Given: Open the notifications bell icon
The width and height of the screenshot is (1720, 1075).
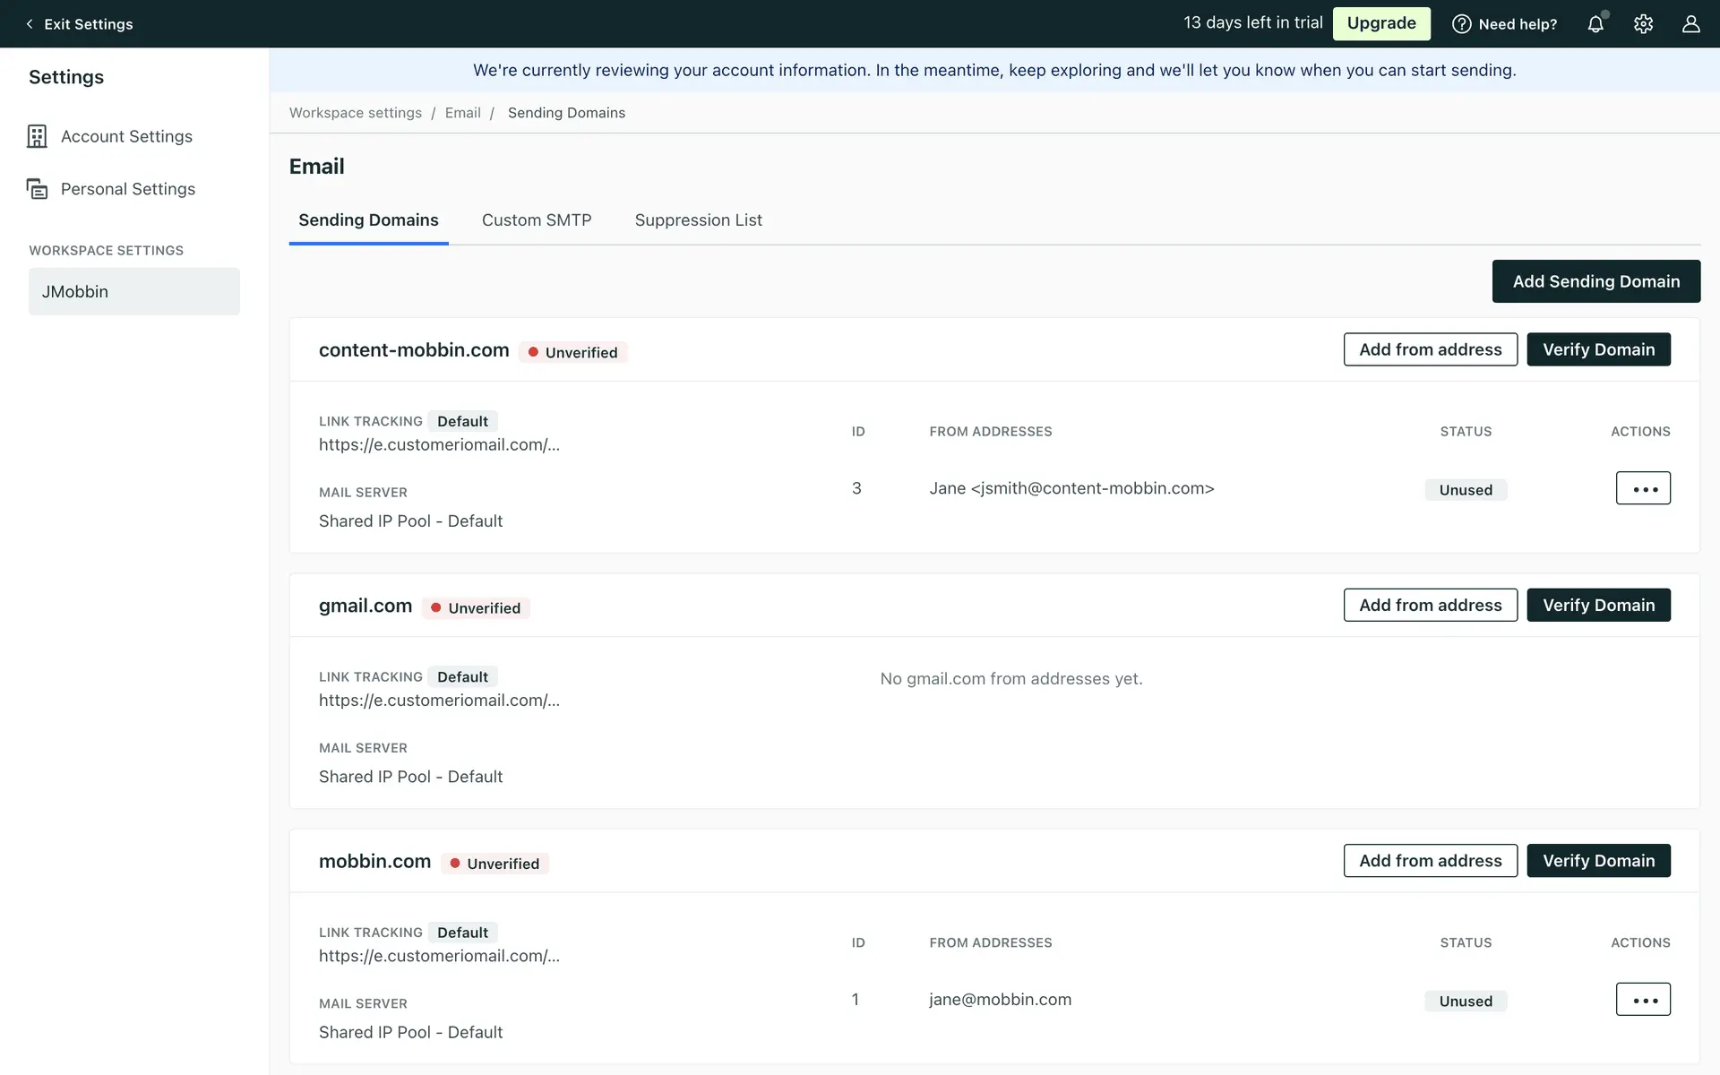Looking at the screenshot, I should [1595, 24].
